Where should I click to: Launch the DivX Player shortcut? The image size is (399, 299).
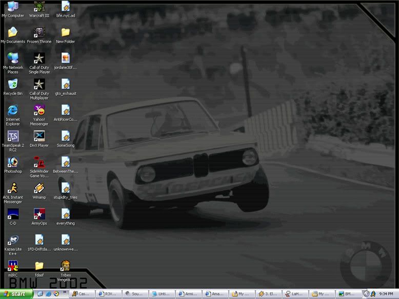(39, 136)
